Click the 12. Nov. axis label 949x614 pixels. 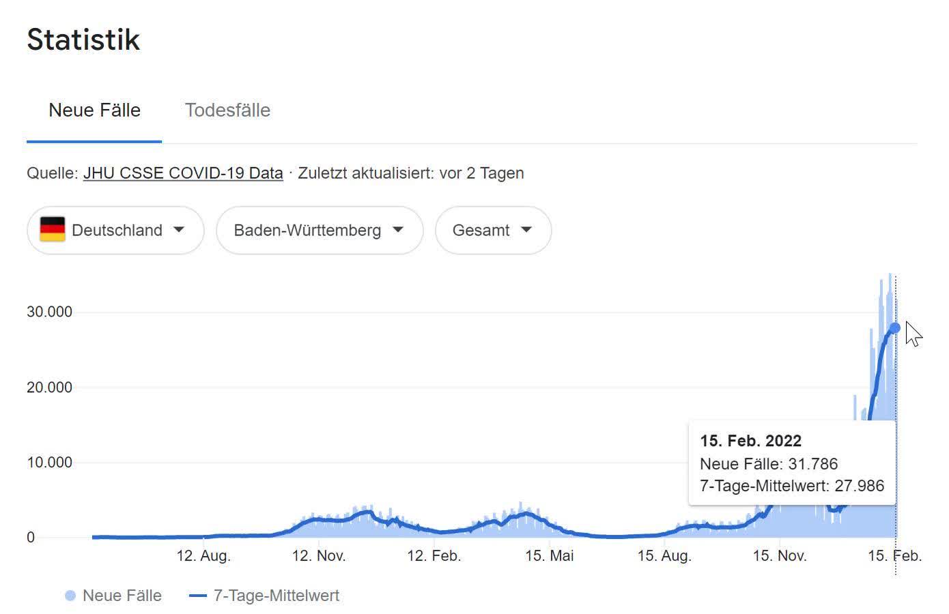click(319, 556)
